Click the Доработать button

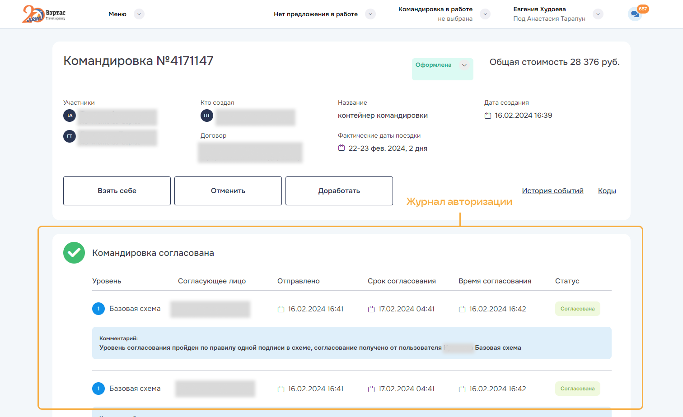pyautogui.click(x=339, y=191)
